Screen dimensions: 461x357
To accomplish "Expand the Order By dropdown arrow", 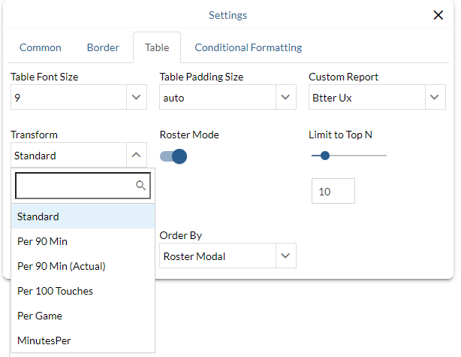I will tap(285, 256).
